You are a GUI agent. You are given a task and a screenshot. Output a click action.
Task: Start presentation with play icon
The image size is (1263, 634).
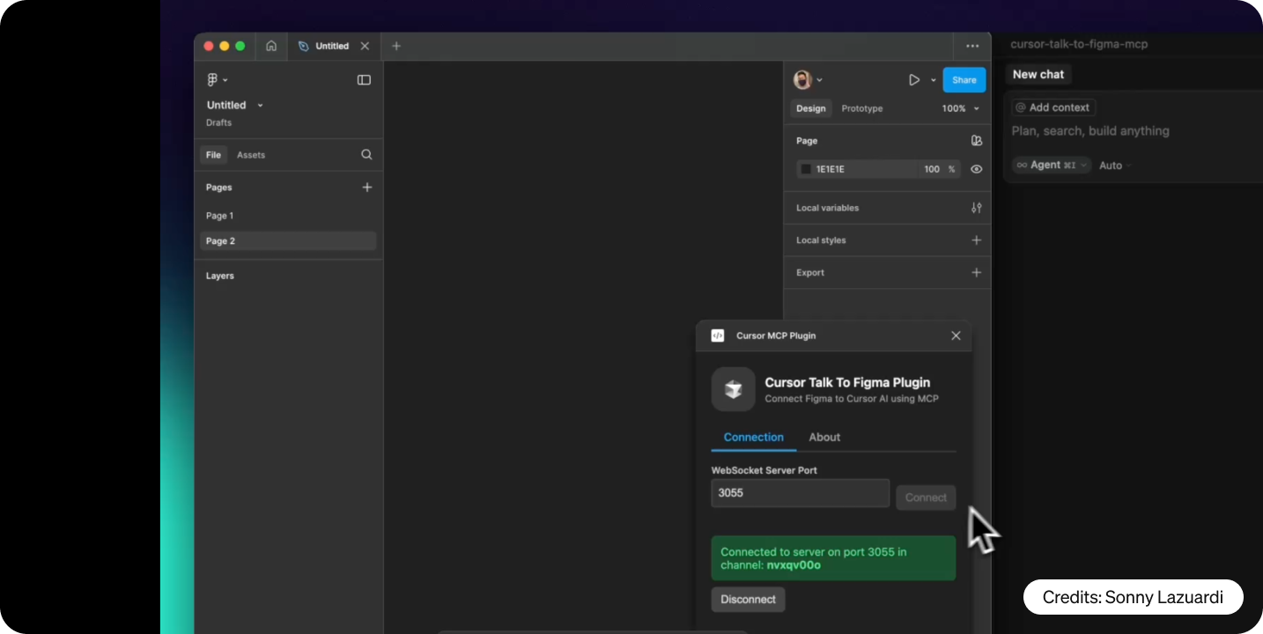(x=914, y=80)
